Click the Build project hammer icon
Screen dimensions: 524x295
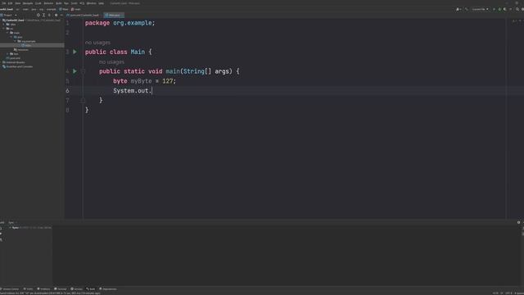tap(467, 9)
